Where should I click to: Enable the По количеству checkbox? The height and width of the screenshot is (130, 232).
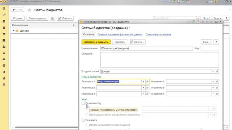click(83, 103)
